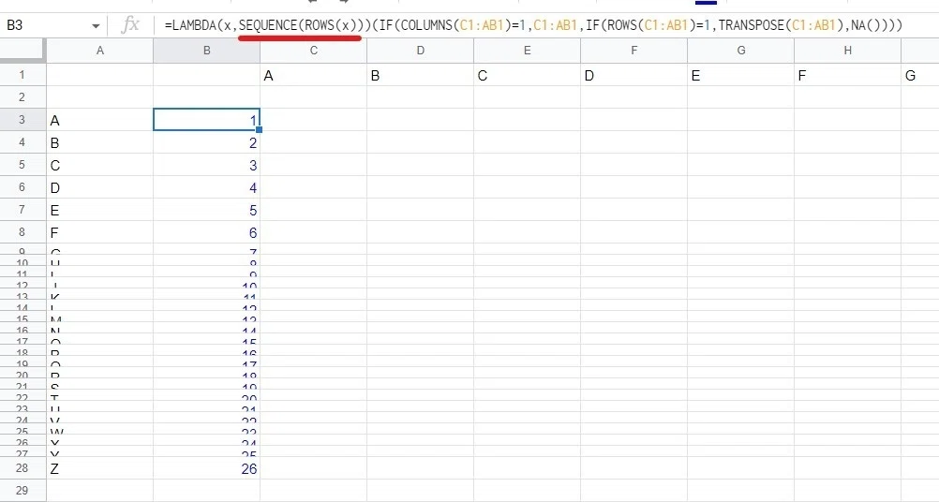The height and width of the screenshot is (502, 939).
Task: Click cell E1 containing C
Action: click(527, 75)
